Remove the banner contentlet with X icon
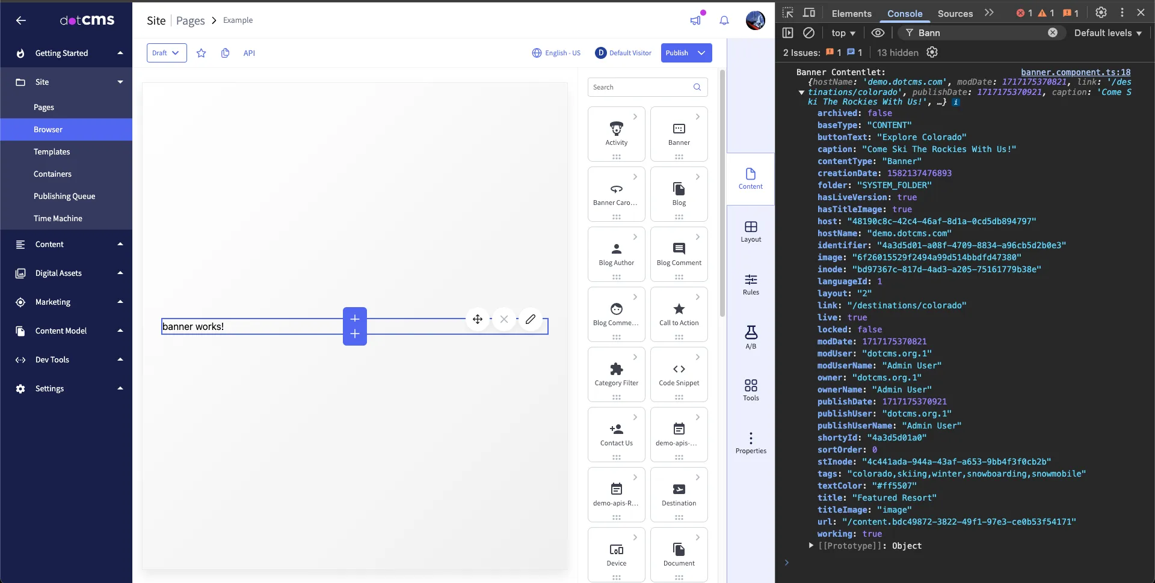This screenshot has width=1155, height=583. click(x=504, y=319)
